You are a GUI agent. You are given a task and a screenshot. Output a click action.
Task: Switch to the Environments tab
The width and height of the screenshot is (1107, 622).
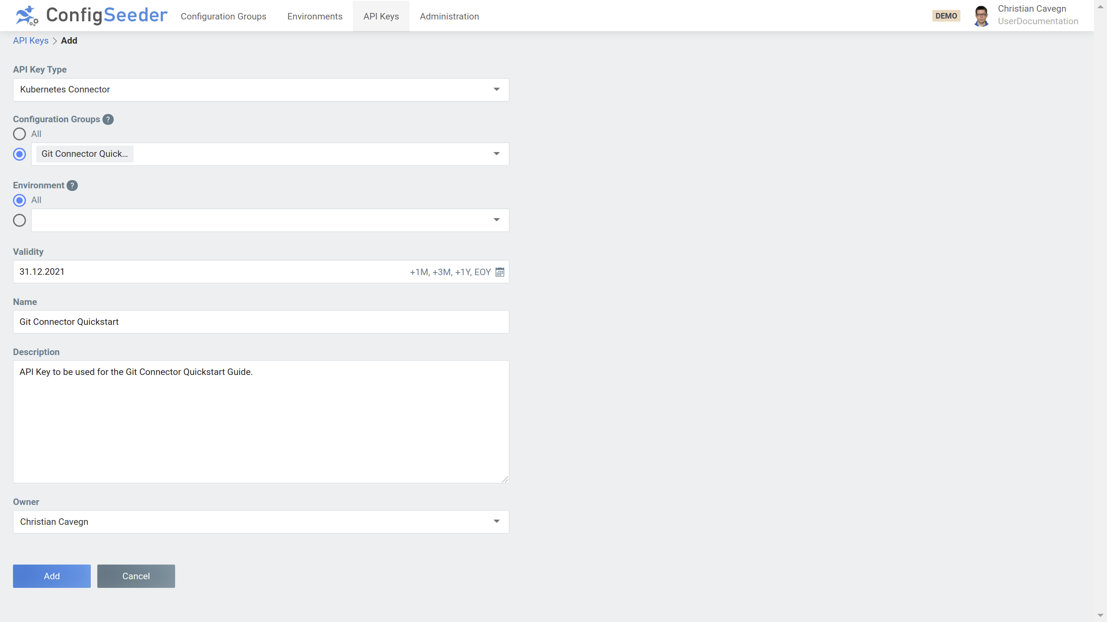[315, 16]
